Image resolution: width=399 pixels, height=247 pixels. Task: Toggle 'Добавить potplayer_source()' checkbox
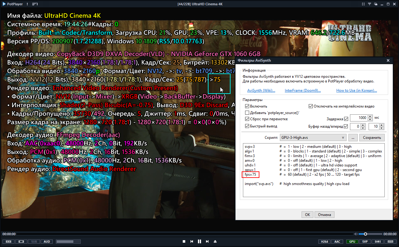247,113
